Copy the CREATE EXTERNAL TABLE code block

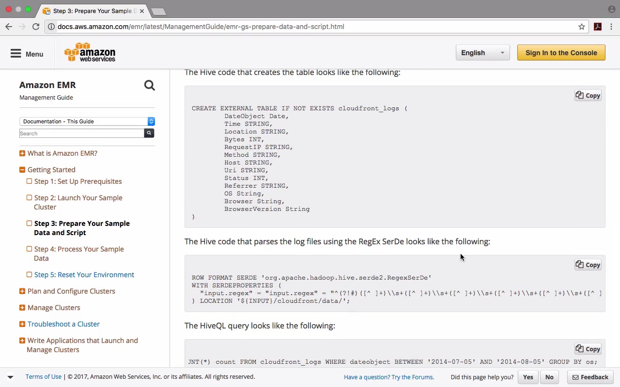tap(588, 95)
